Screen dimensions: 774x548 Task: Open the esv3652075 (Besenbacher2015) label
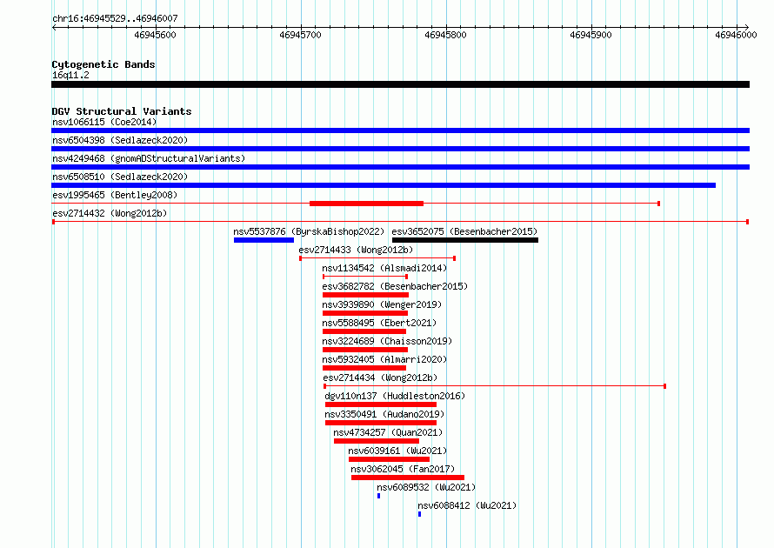(464, 231)
